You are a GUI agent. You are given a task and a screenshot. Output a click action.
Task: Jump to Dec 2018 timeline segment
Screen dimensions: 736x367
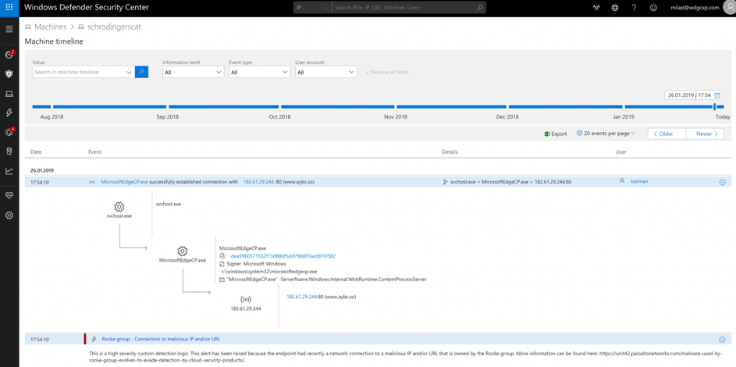[566, 106]
